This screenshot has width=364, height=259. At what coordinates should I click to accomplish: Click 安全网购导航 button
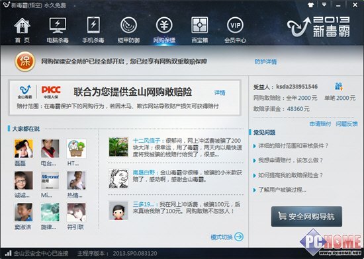coord(306,216)
